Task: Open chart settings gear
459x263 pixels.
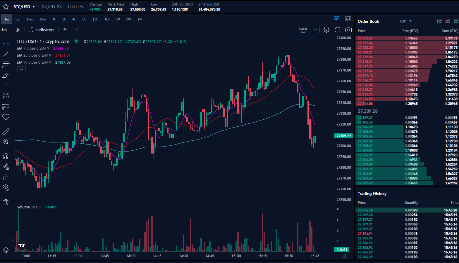Action: point(326,30)
